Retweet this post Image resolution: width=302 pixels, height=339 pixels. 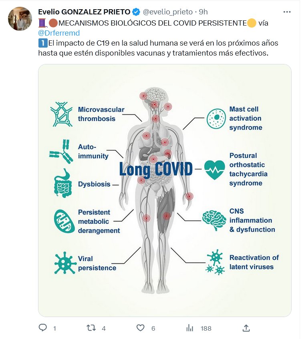click(91, 328)
